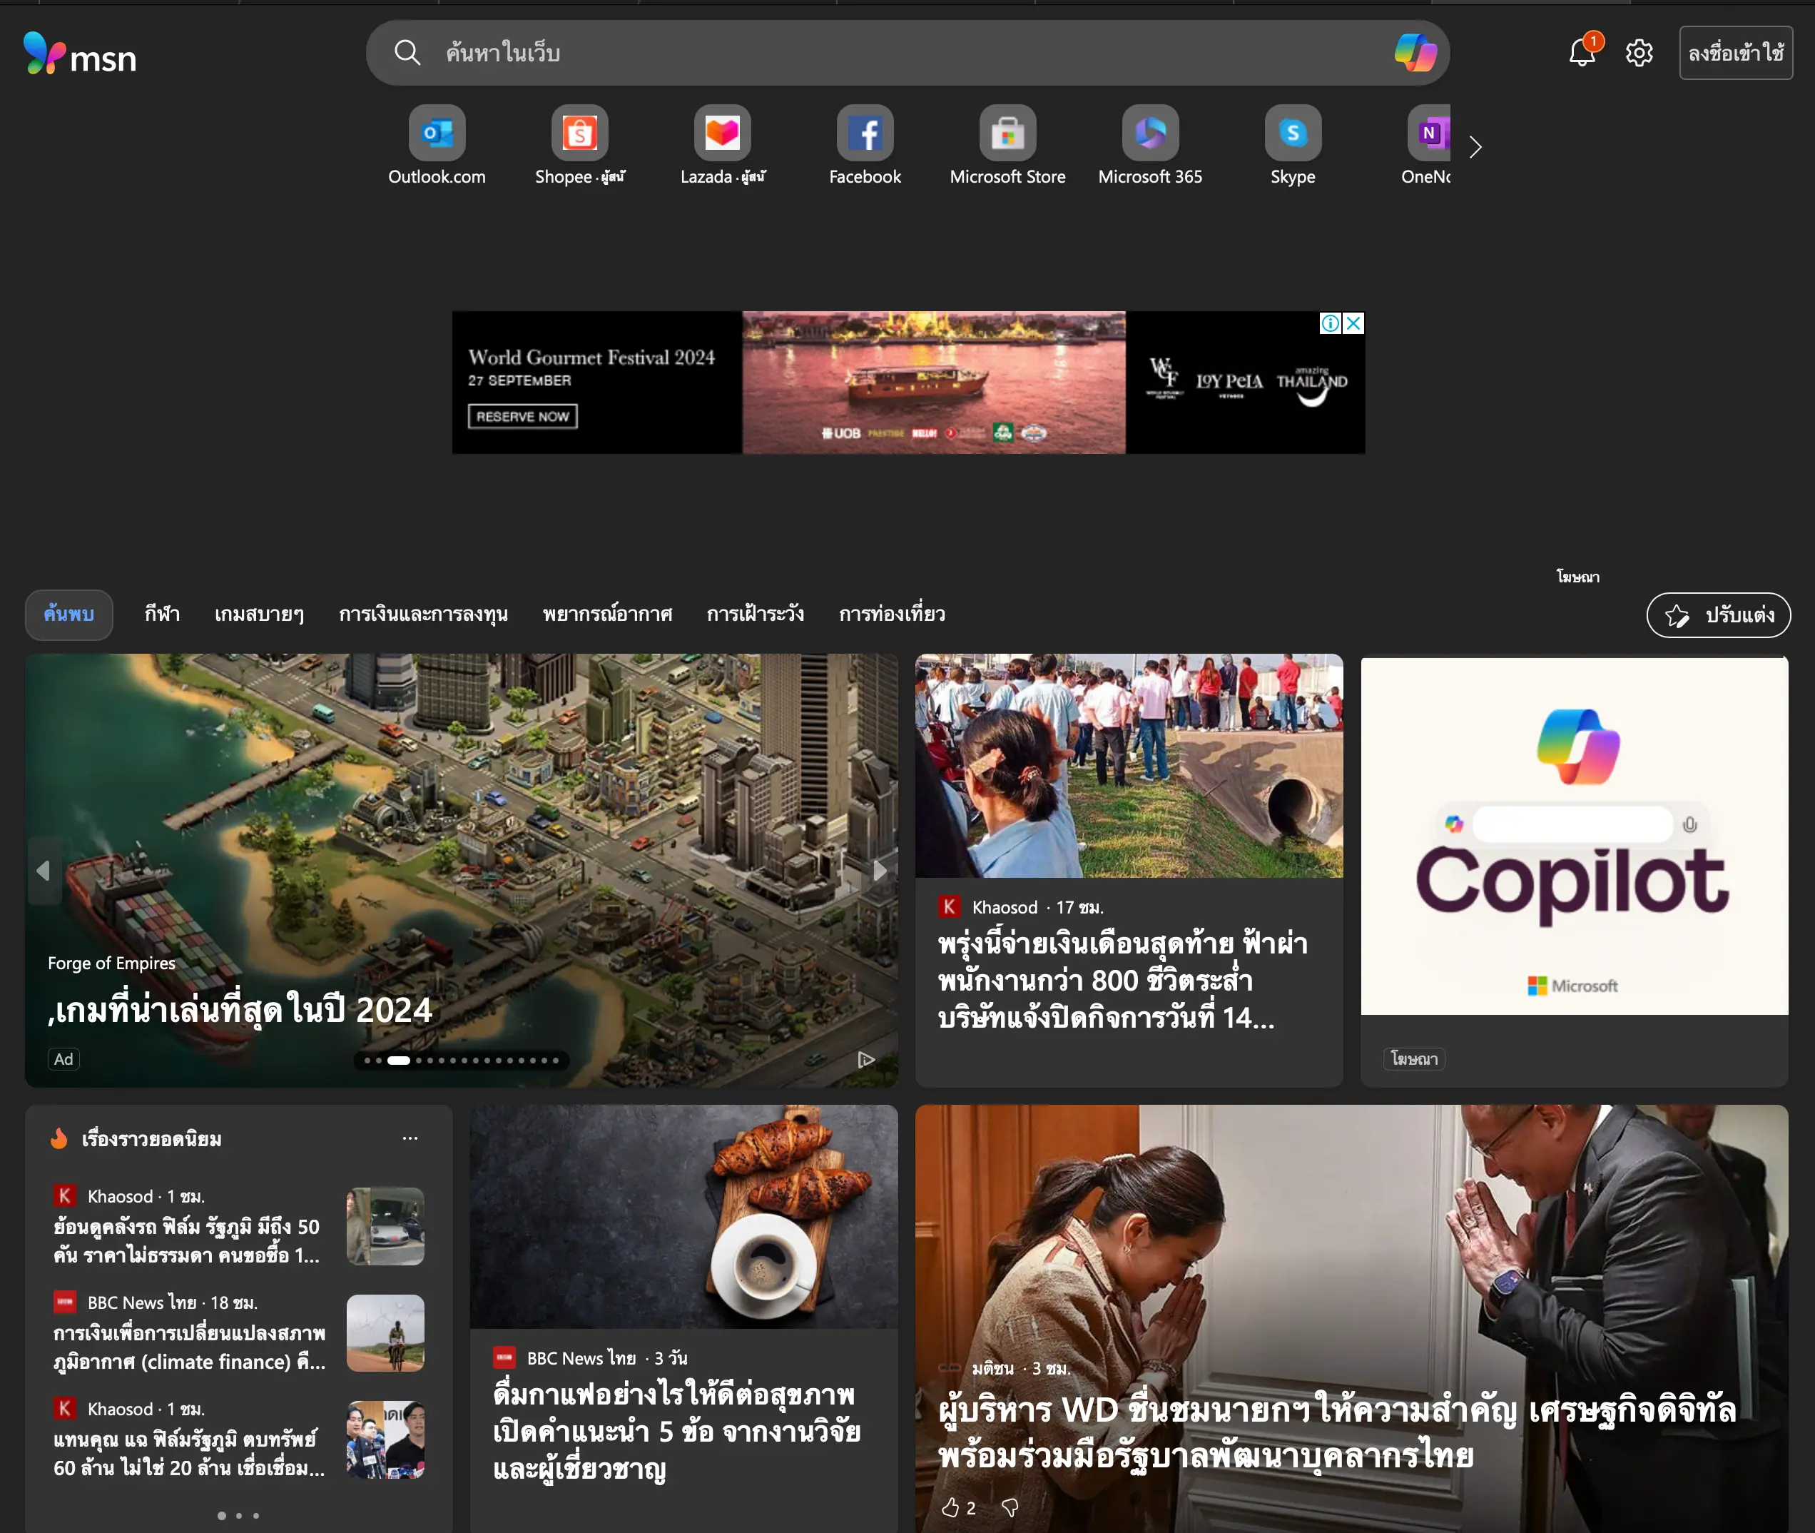Like the WD executive article with thumbs up
This screenshot has width=1815, height=1533.
950,1508
